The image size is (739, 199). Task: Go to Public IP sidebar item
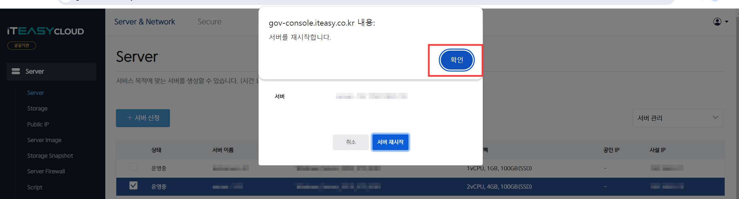tap(38, 124)
